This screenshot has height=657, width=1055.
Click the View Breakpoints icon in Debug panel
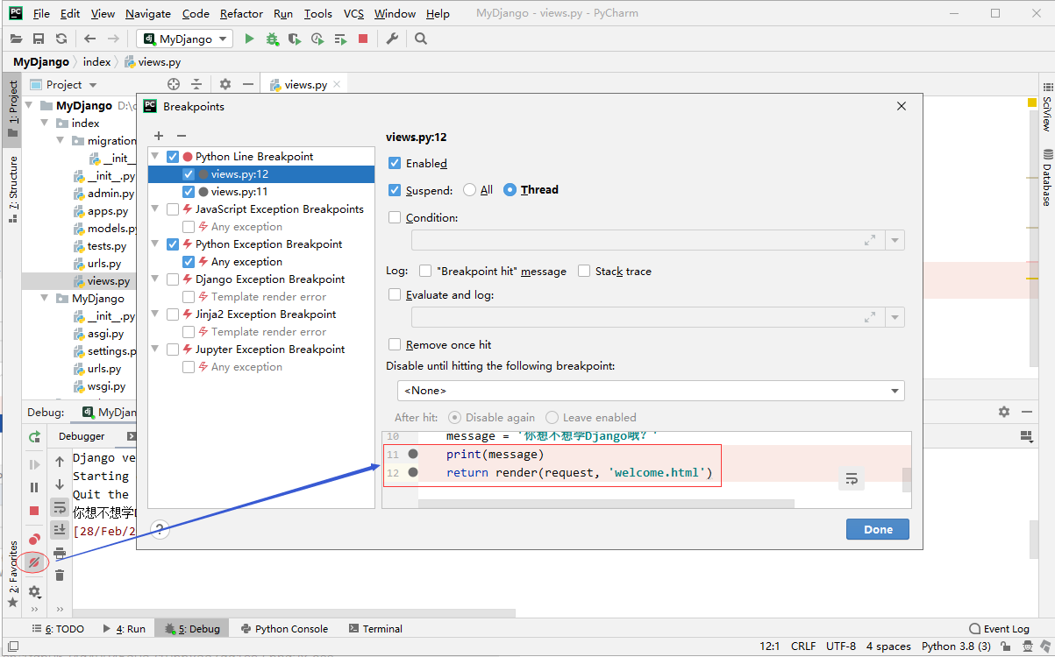click(34, 540)
